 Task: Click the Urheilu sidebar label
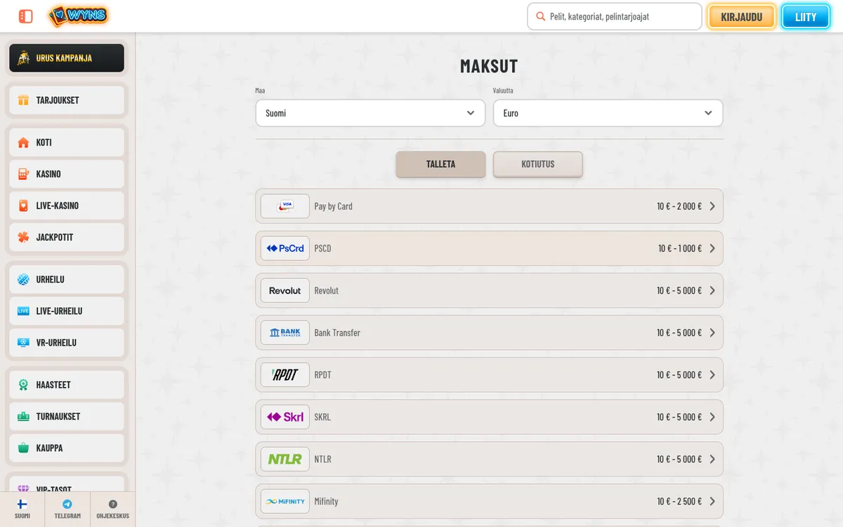click(x=51, y=280)
